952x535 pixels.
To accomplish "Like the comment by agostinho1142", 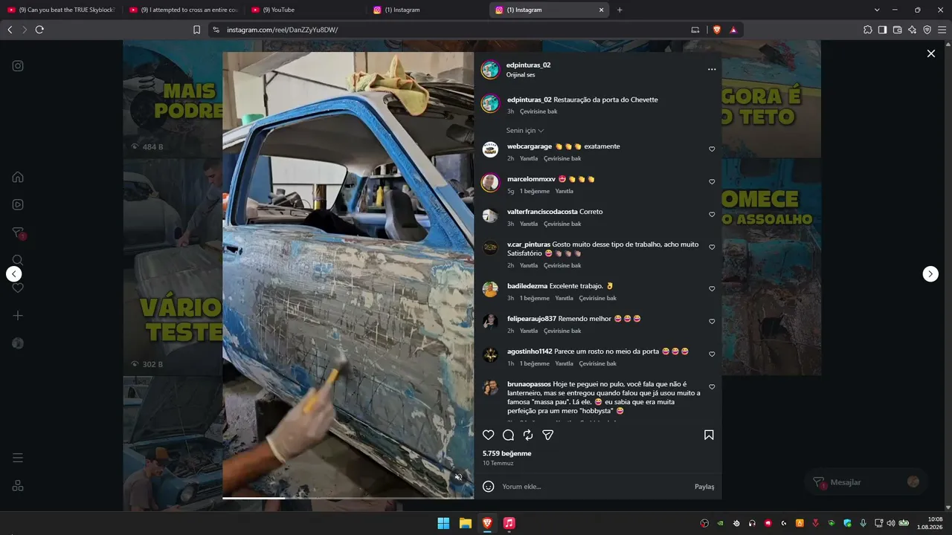I will coord(712,354).
